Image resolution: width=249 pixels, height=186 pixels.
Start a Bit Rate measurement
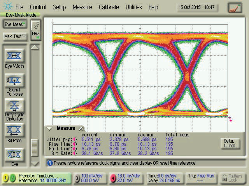tap(14, 129)
